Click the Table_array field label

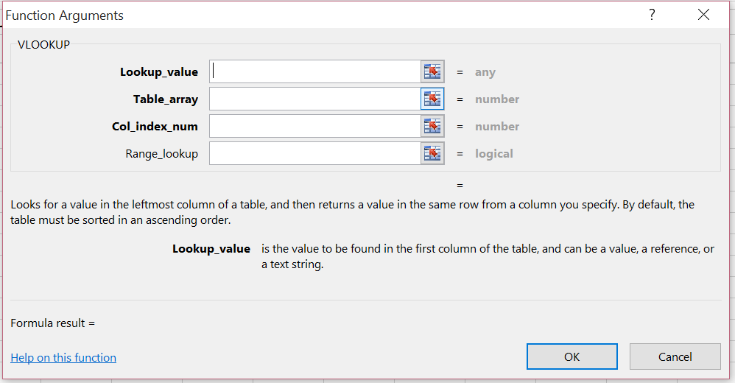click(166, 99)
